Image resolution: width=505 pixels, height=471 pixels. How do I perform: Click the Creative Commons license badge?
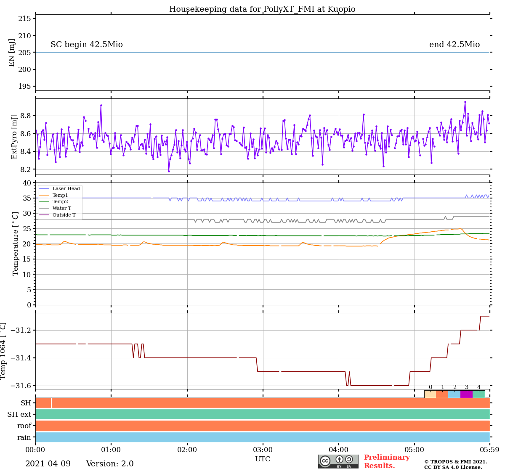point(338,461)
